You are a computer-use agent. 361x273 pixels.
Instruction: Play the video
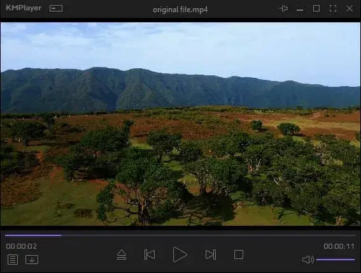click(x=180, y=255)
